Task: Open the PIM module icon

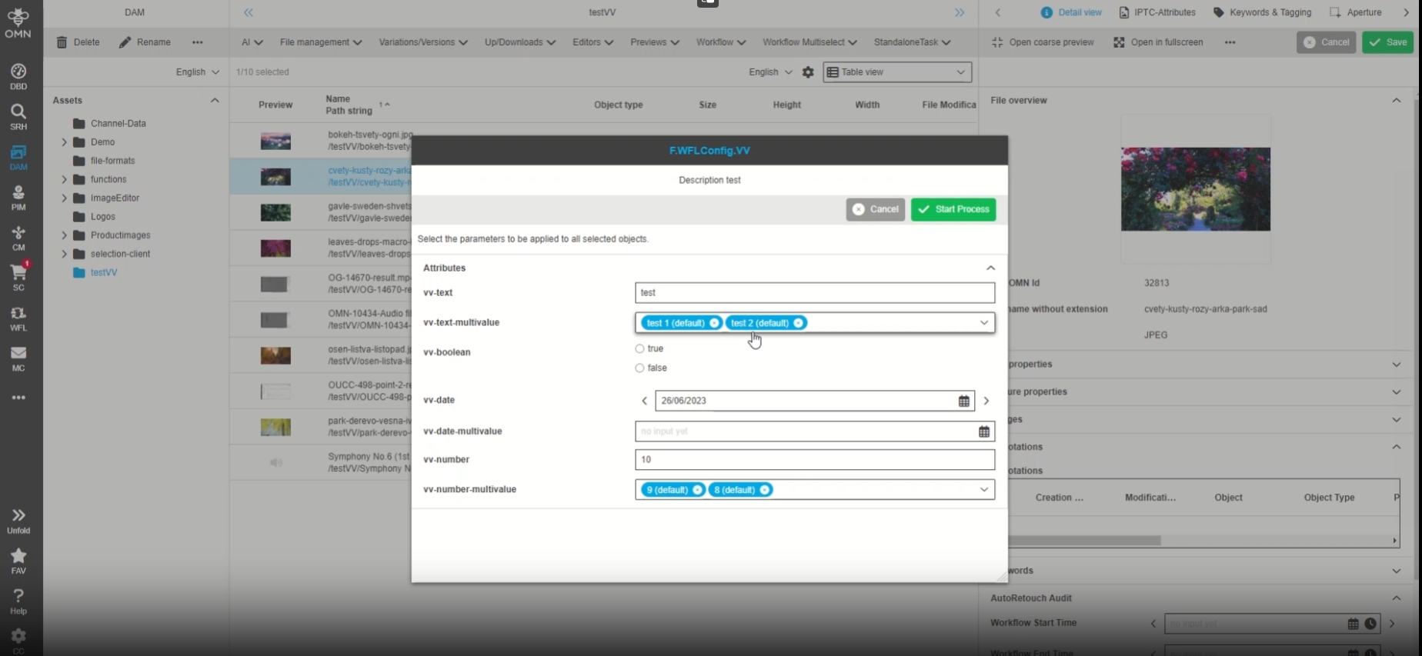Action: click(x=18, y=198)
